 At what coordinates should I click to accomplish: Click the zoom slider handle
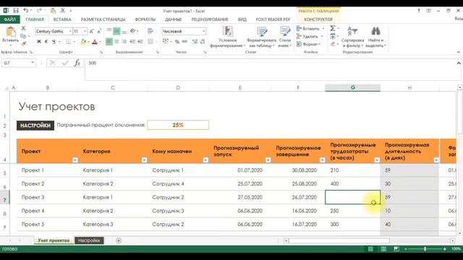coord(425,249)
